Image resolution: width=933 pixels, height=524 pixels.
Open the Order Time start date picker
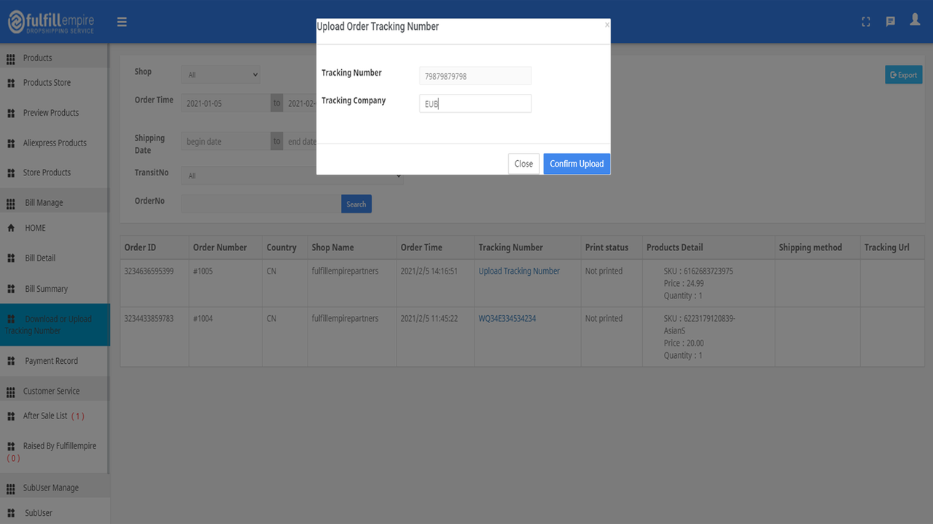pos(226,103)
